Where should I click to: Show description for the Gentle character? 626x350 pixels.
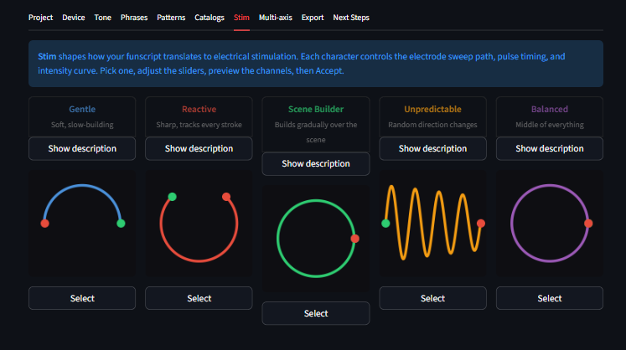82,148
